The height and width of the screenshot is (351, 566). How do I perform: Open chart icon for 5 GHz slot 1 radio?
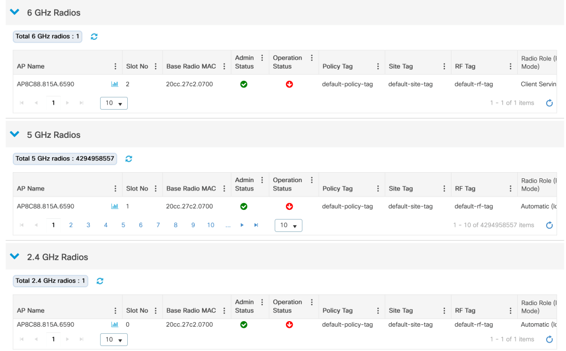click(x=115, y=207)
